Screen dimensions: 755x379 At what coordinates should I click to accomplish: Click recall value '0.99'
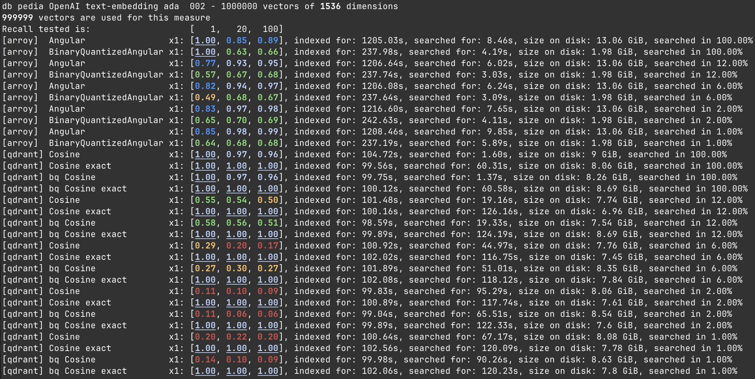(268, 132)
